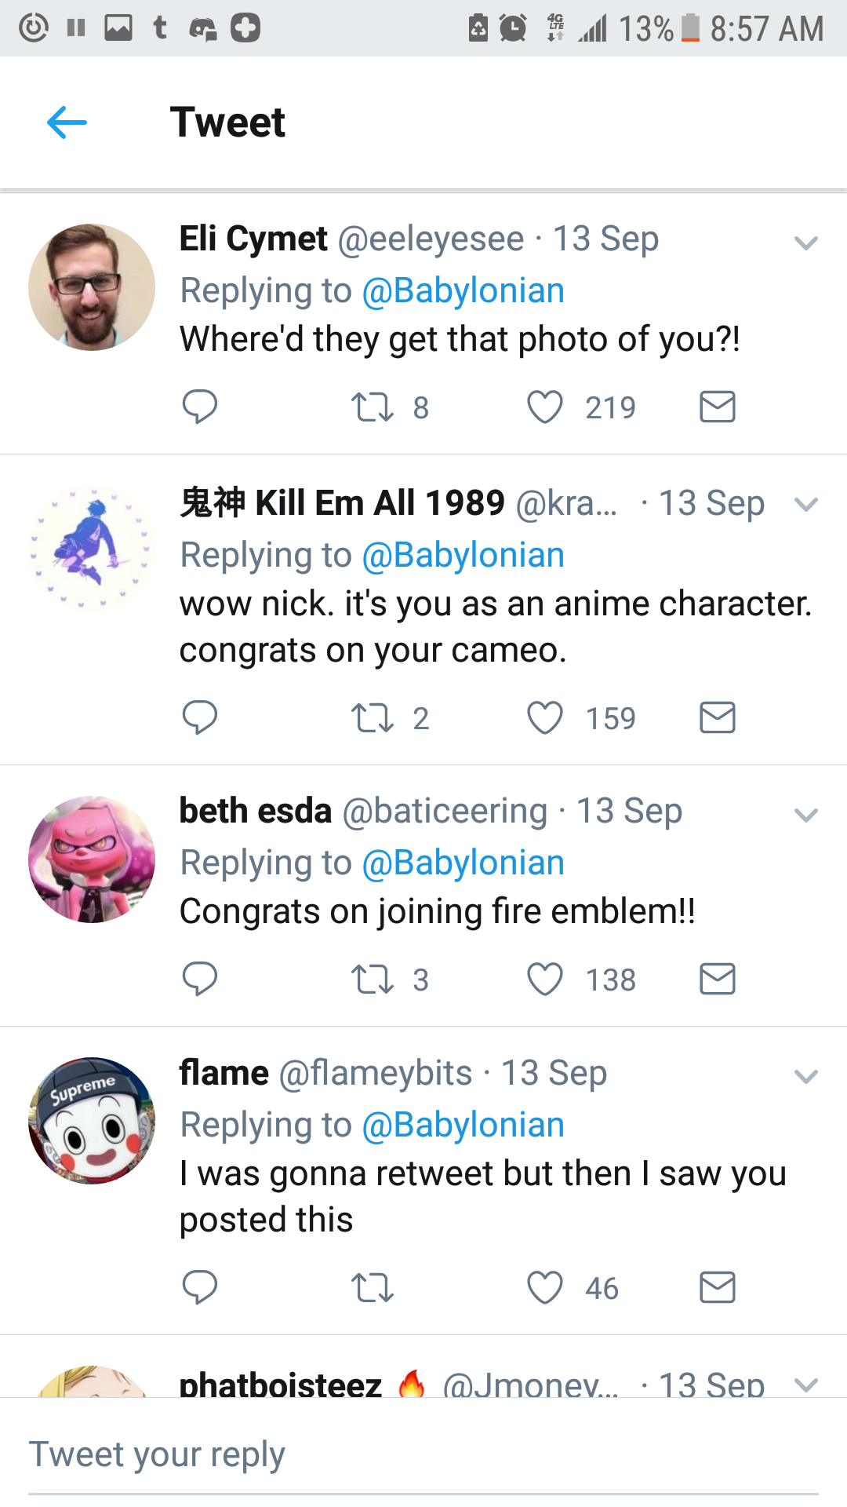Send flame's tweet via direct message
Screen dimensions: 847x1507
(717, 1288)
